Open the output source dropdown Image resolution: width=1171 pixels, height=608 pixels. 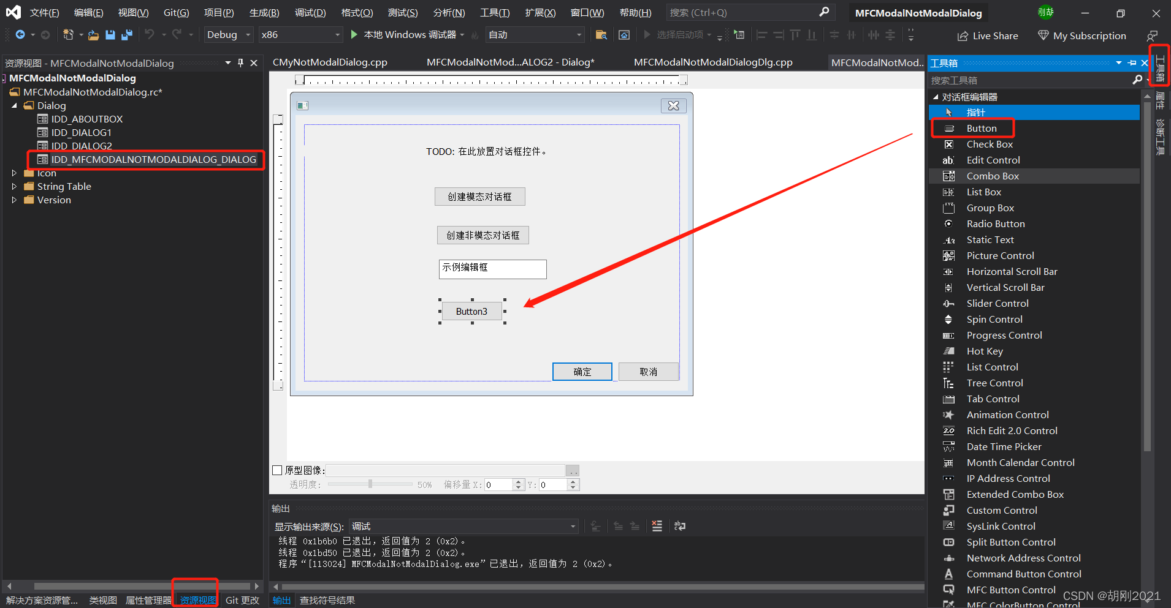[464, 527]
